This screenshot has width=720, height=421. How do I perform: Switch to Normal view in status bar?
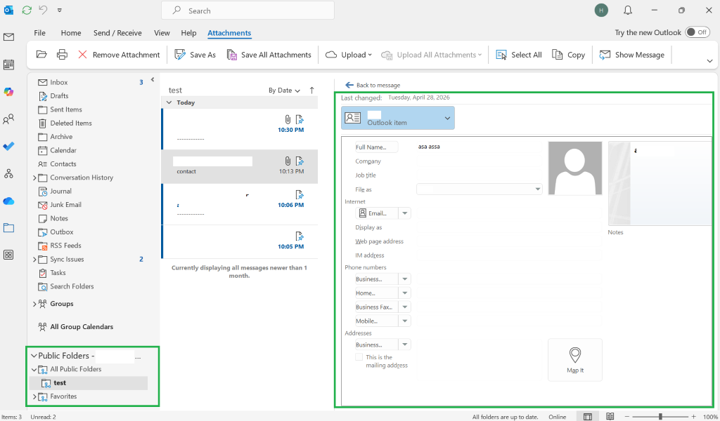587,416
